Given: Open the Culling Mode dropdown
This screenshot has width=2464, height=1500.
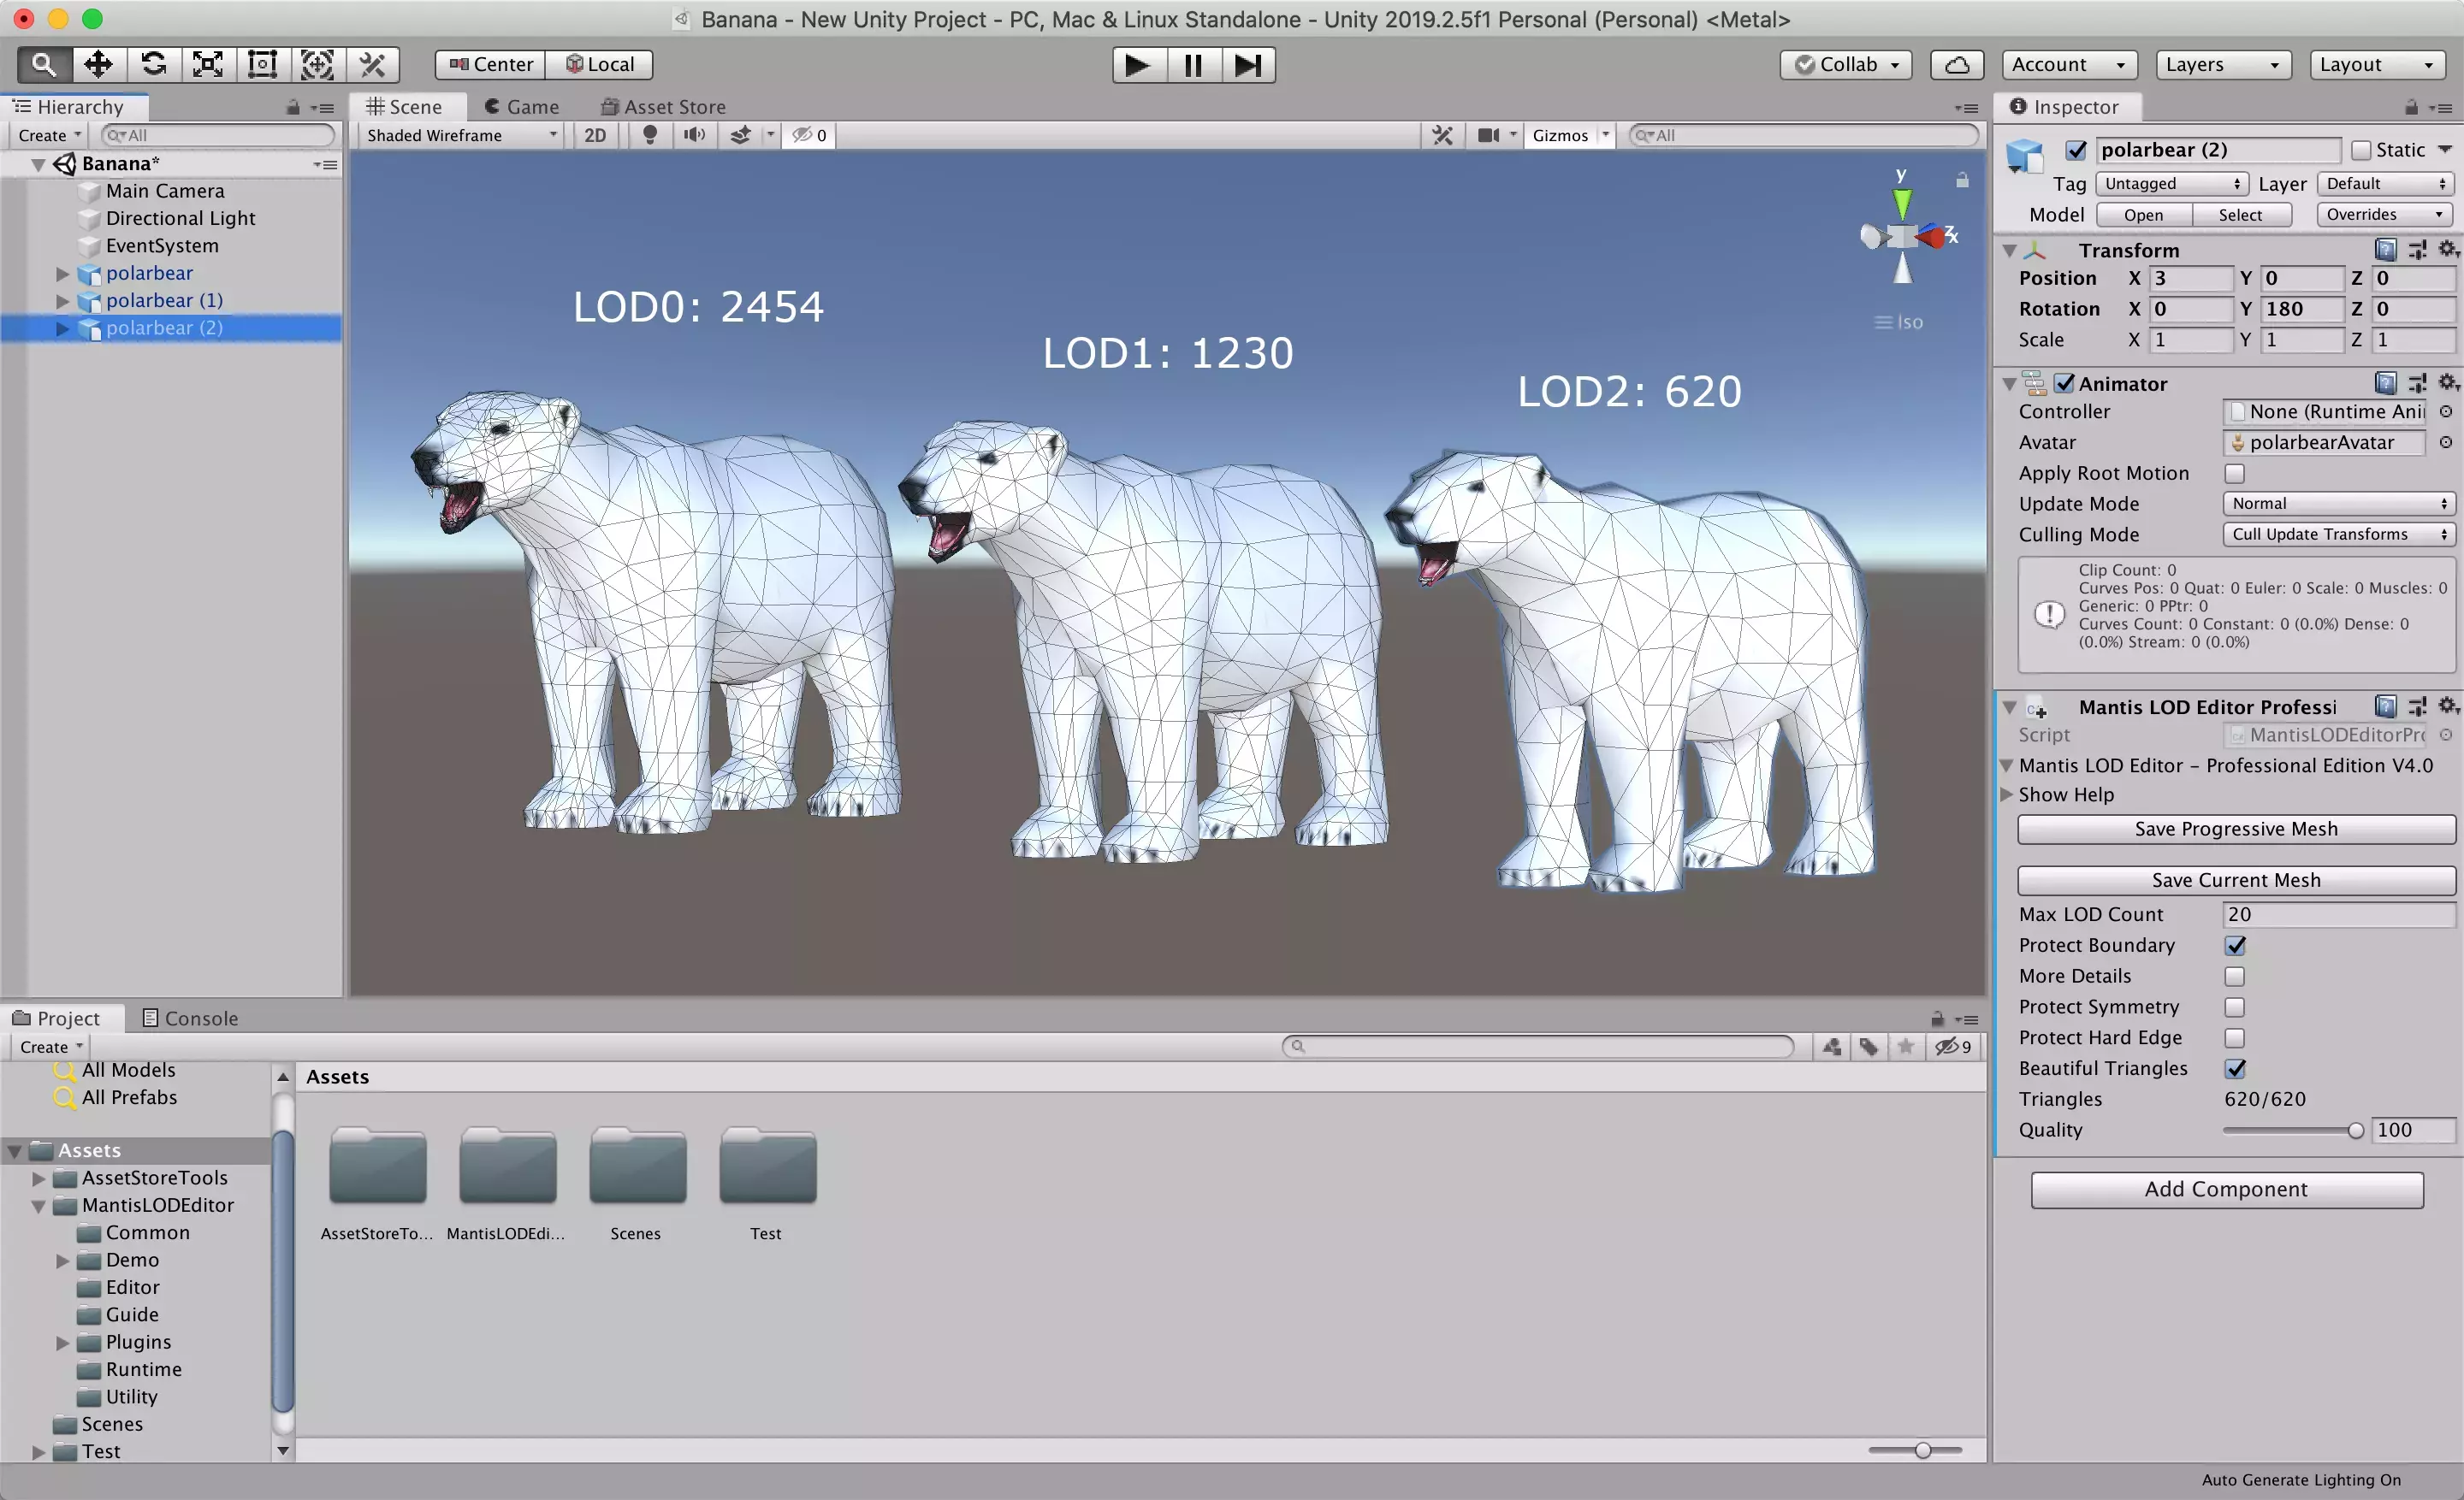Looking at the screenshot, I should [2337, 534].
